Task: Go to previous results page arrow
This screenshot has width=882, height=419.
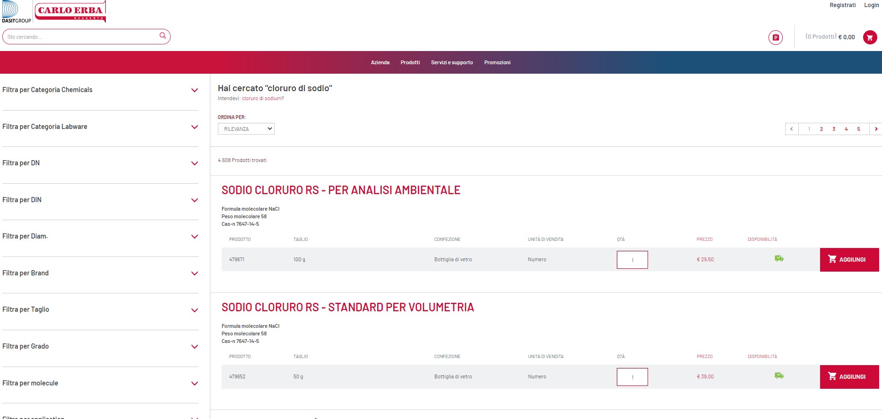Action: tap(792, 129)
